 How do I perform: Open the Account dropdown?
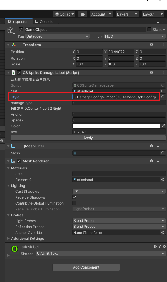click(x=101, y=14)
